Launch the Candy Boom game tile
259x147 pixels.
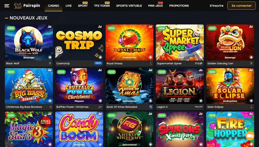[79, 129]
